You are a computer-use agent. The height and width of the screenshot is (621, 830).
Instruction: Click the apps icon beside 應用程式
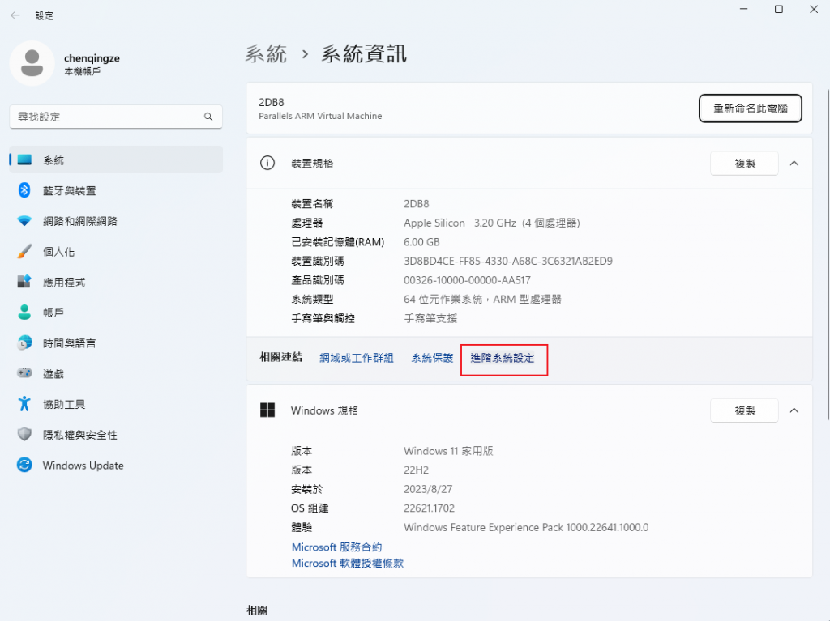tap(24, 282)
